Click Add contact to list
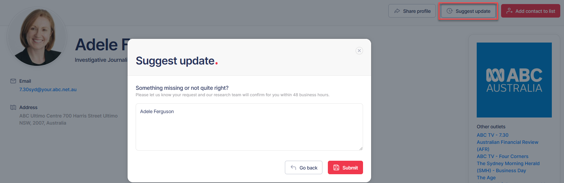This screenshot has width=564, height=183. (x=531, y=11)
